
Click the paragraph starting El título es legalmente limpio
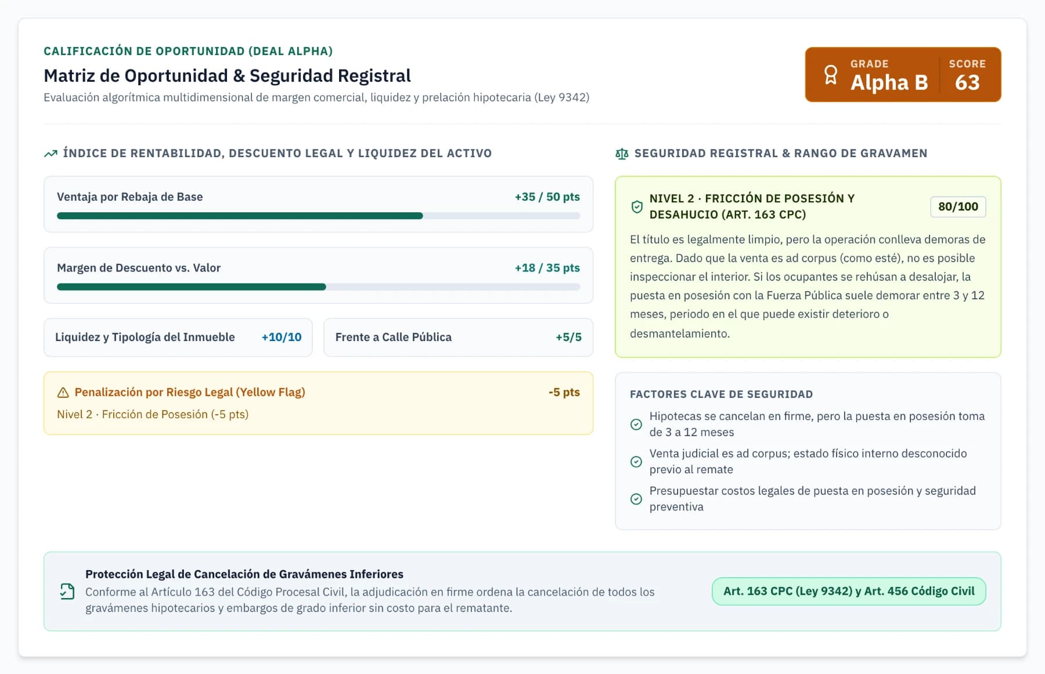(808, 286)
